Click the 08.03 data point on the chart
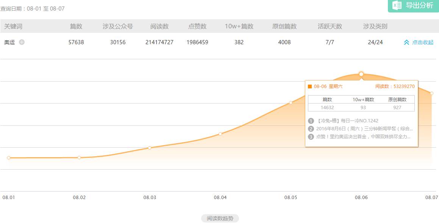 point(150,148)
